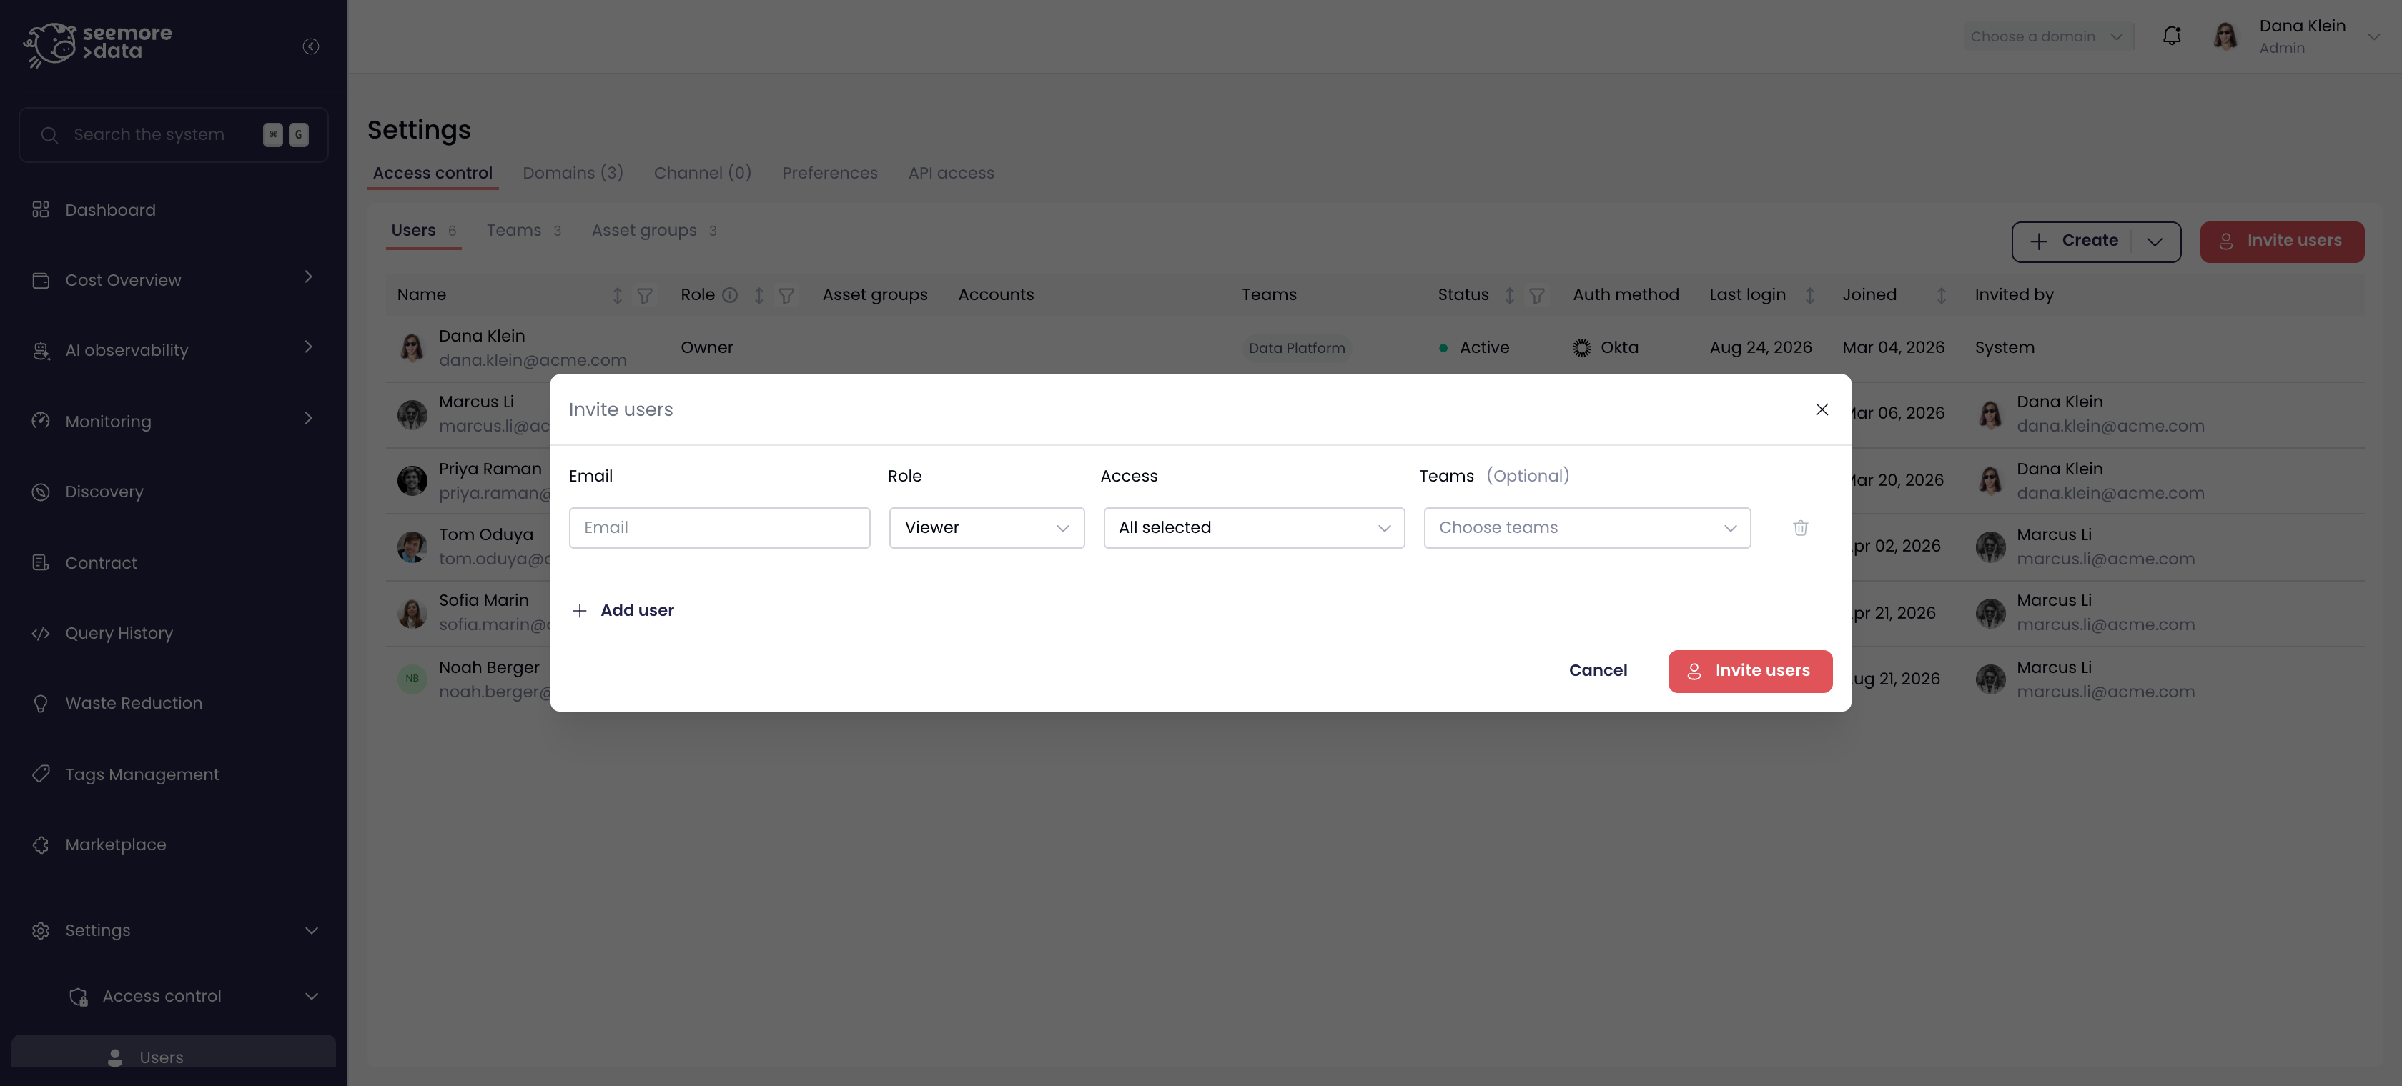
Task: Click the Channel (0) tab
Action: point(702,174)
